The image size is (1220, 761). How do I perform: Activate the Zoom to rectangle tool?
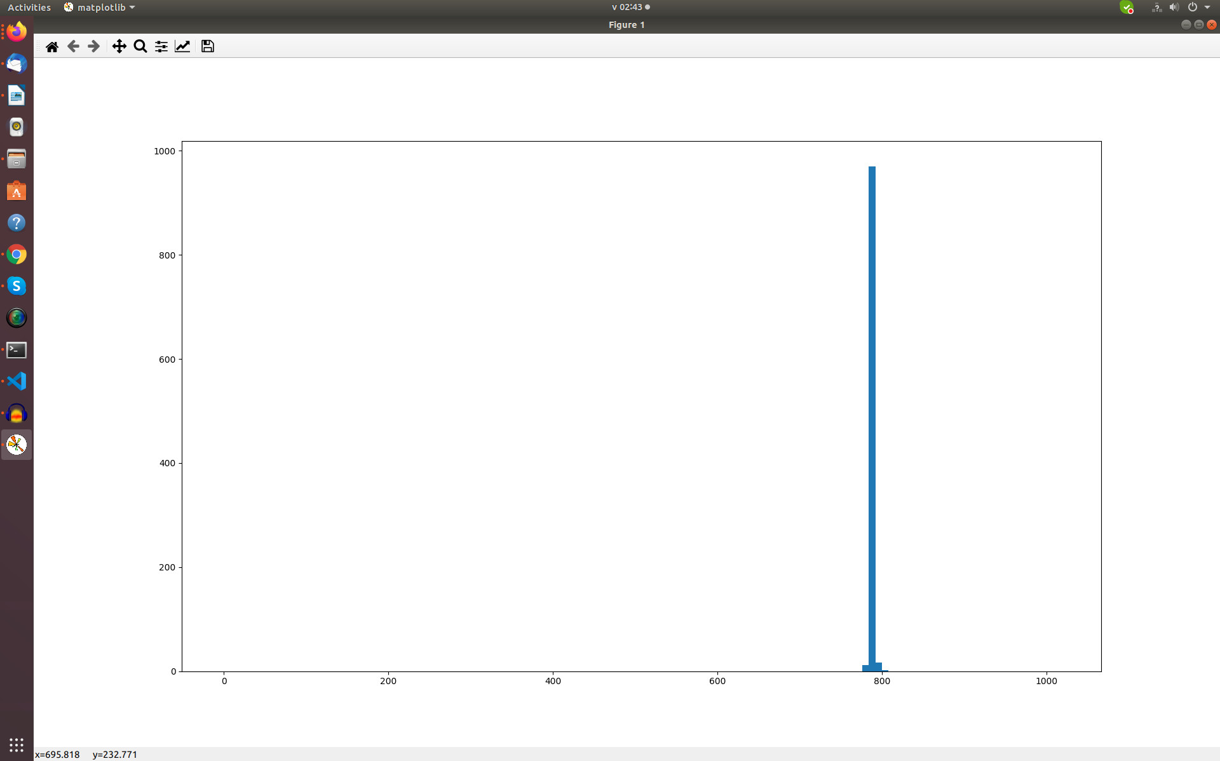(140, 46)
